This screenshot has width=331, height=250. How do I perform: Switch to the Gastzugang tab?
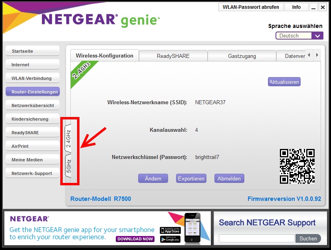242,56
